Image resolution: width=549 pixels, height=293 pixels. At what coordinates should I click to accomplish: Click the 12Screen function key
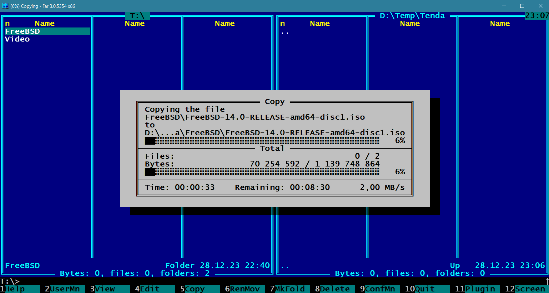527,289
